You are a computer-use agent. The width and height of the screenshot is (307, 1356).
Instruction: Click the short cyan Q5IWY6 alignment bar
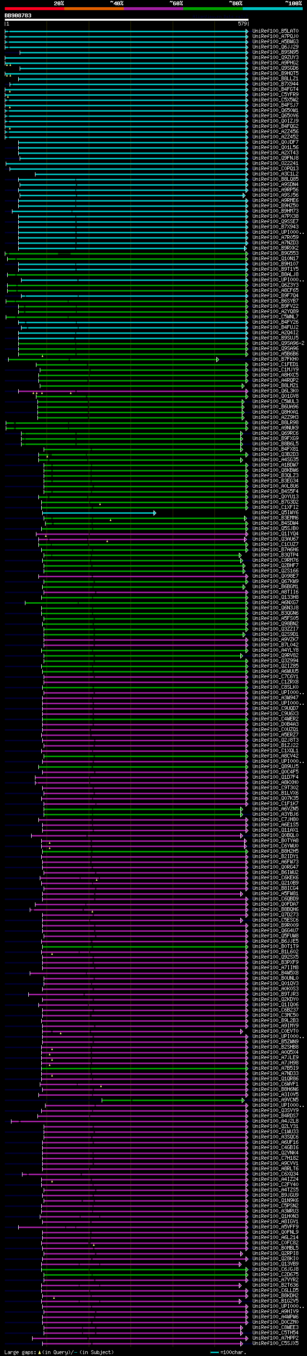pyautogui.click(x=99, y=513)
